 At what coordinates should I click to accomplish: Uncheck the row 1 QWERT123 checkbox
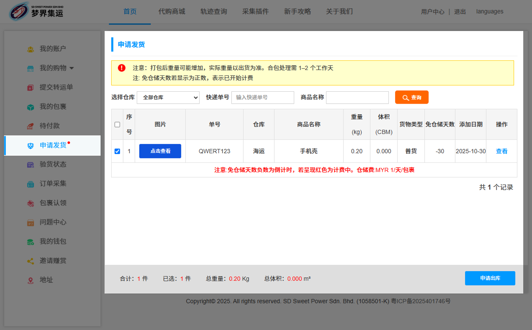click(117, 151)
